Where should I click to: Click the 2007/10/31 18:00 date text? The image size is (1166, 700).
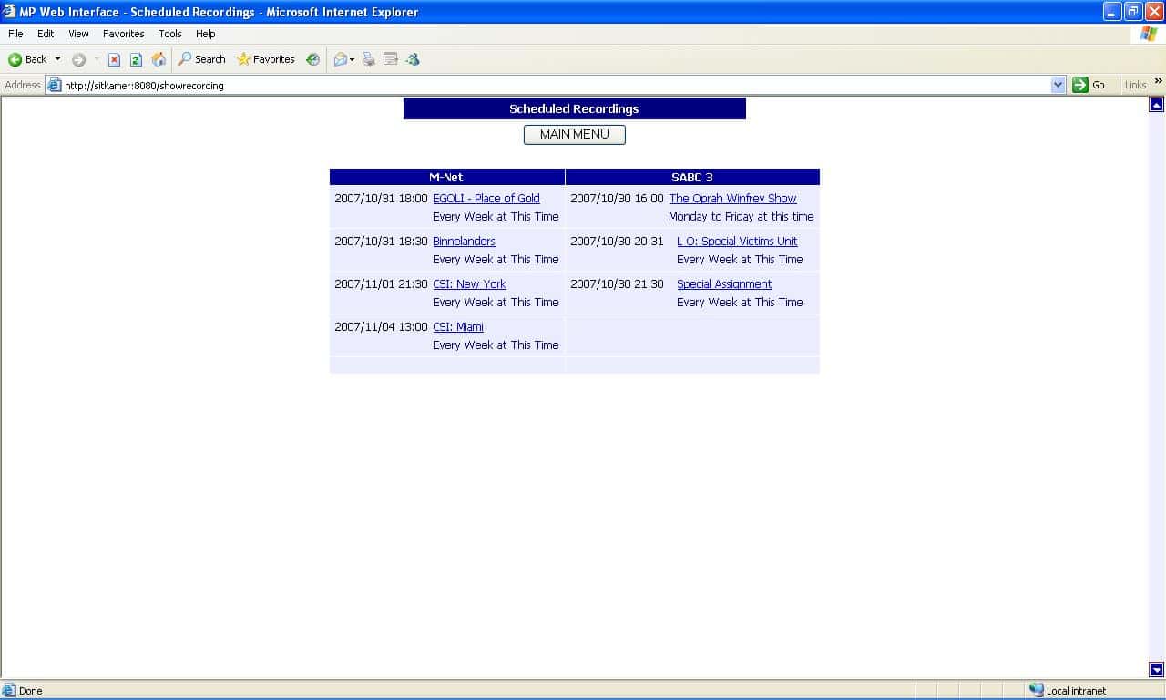click(x=381, y=198)
